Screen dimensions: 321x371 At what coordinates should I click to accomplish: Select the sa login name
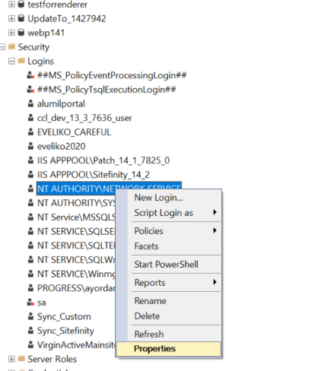[42, 303]
